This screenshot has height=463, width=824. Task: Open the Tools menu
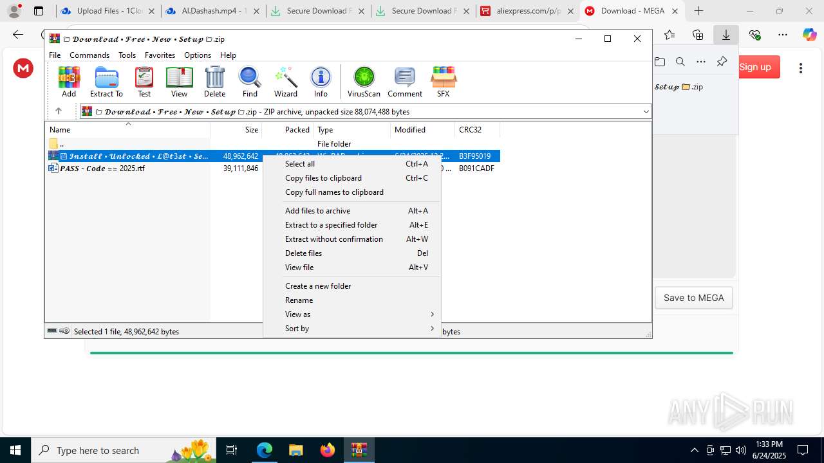point(127,55)
